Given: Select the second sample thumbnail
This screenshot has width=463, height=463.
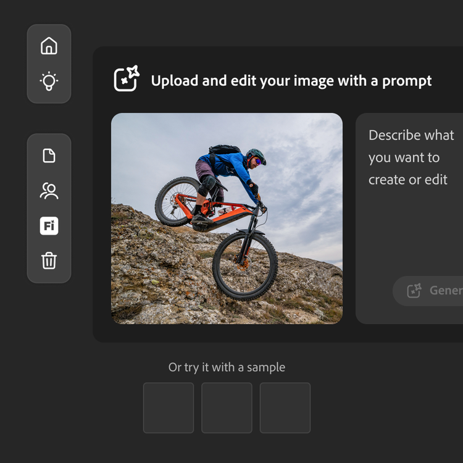Looking at the screenshot, I should [227, 408].
